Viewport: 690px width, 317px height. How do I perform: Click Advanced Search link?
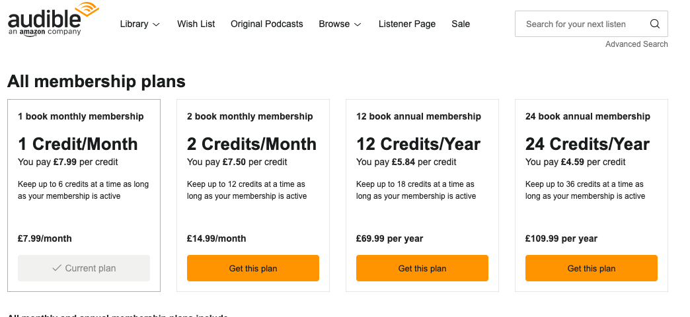[x=636, y=44]
